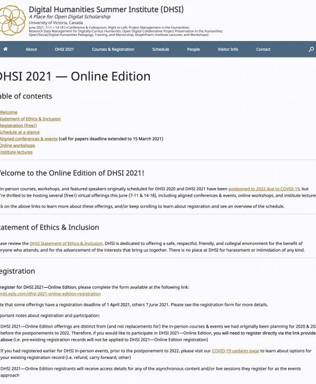The image size is (316, 384).
Task: Click the DHSI 2021 — Online Edition heading
Action: (x=75, y=76)
